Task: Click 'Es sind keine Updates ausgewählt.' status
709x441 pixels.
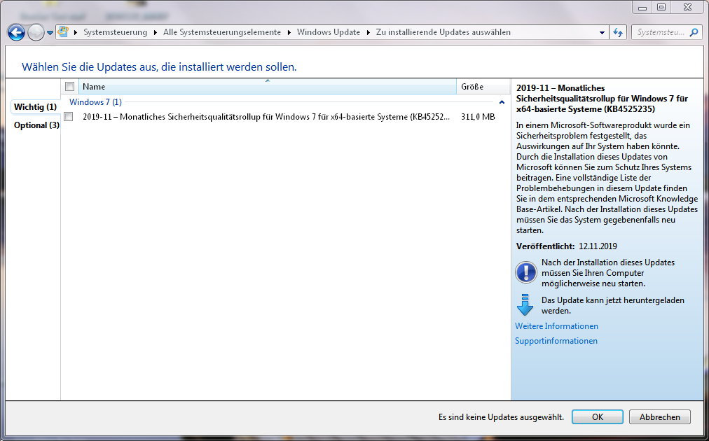Action: 501,417
